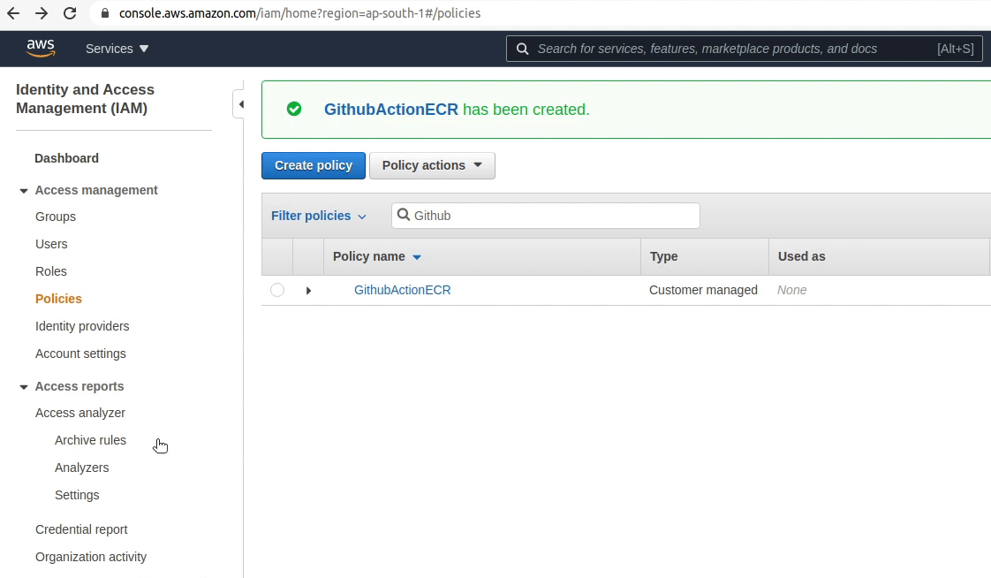Expand the GithubActionECR policy row
The image size is (991, 578).
coord(307,290)
